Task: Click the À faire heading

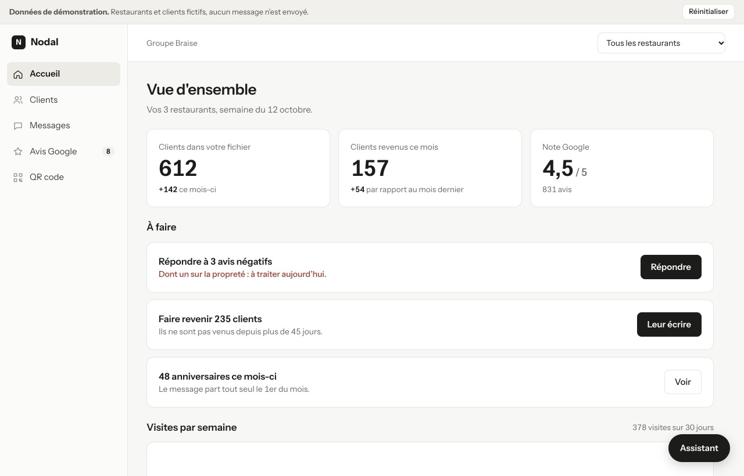Action: pyautogui.click(x=162, y=227)
